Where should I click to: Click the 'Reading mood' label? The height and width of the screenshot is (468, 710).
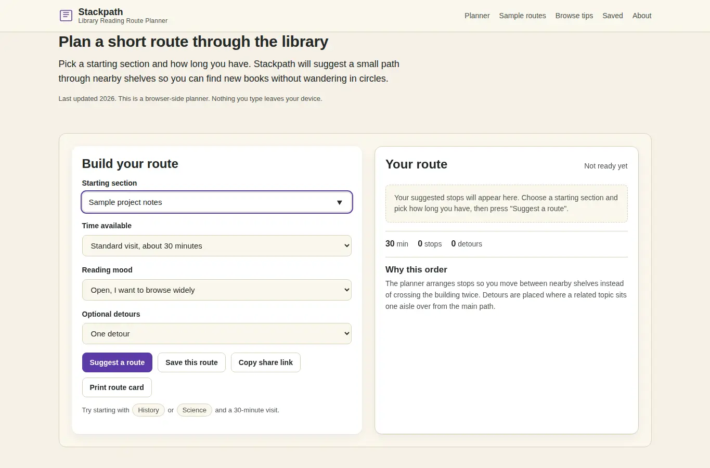coord(107,270)
